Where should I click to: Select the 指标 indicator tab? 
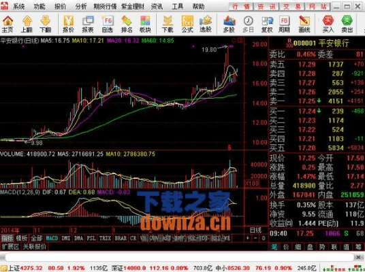click(7, 238)
